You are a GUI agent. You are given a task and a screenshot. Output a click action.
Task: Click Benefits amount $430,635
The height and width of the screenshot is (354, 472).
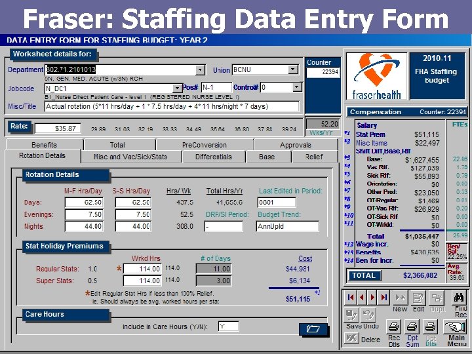(424, 252)
